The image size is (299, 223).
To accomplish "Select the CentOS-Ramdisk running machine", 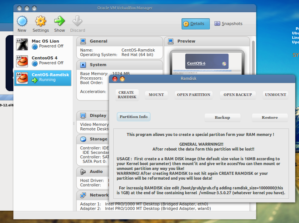I will pos(43,78).
